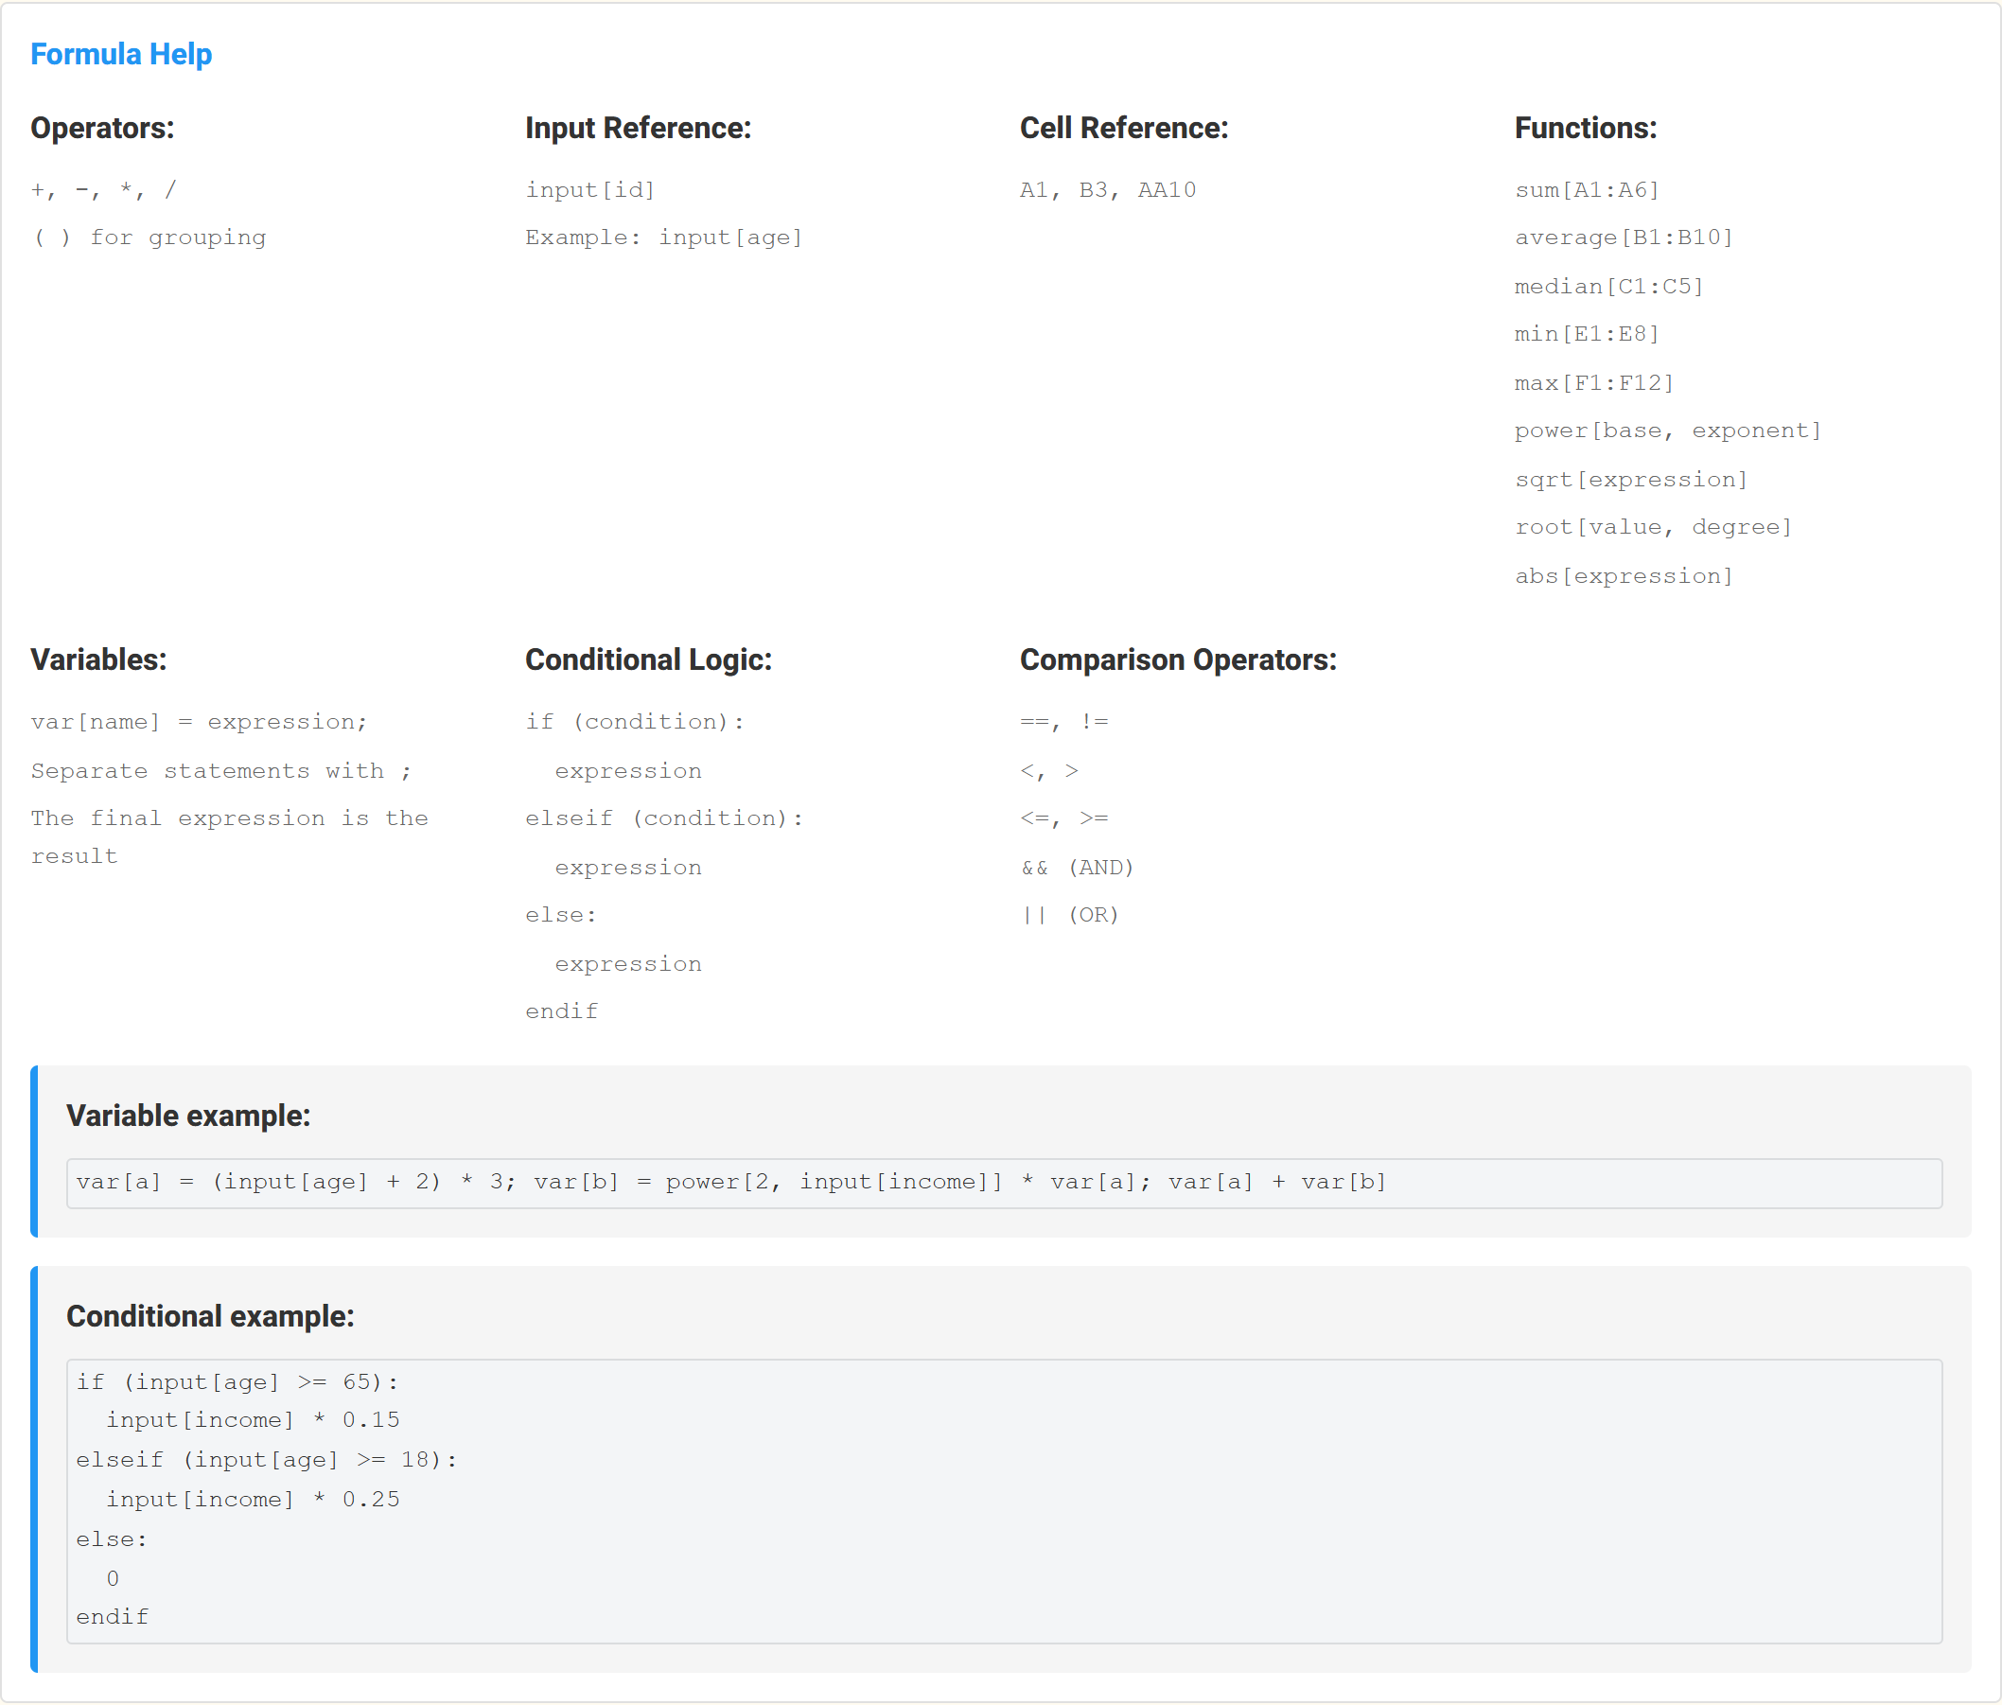The image size is (2002, 1705).
Task: Click 'else:' in Conditional example box
Action: 112,1539
